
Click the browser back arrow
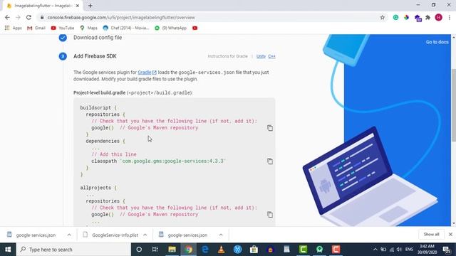pyautogui.click(x=7, y=17)
